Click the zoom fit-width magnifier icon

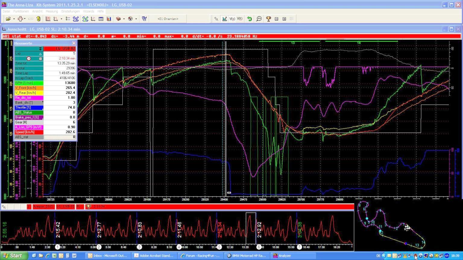click(259, 19)
